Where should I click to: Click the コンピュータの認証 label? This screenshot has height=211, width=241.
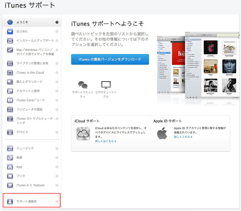(x=30, y=109)
